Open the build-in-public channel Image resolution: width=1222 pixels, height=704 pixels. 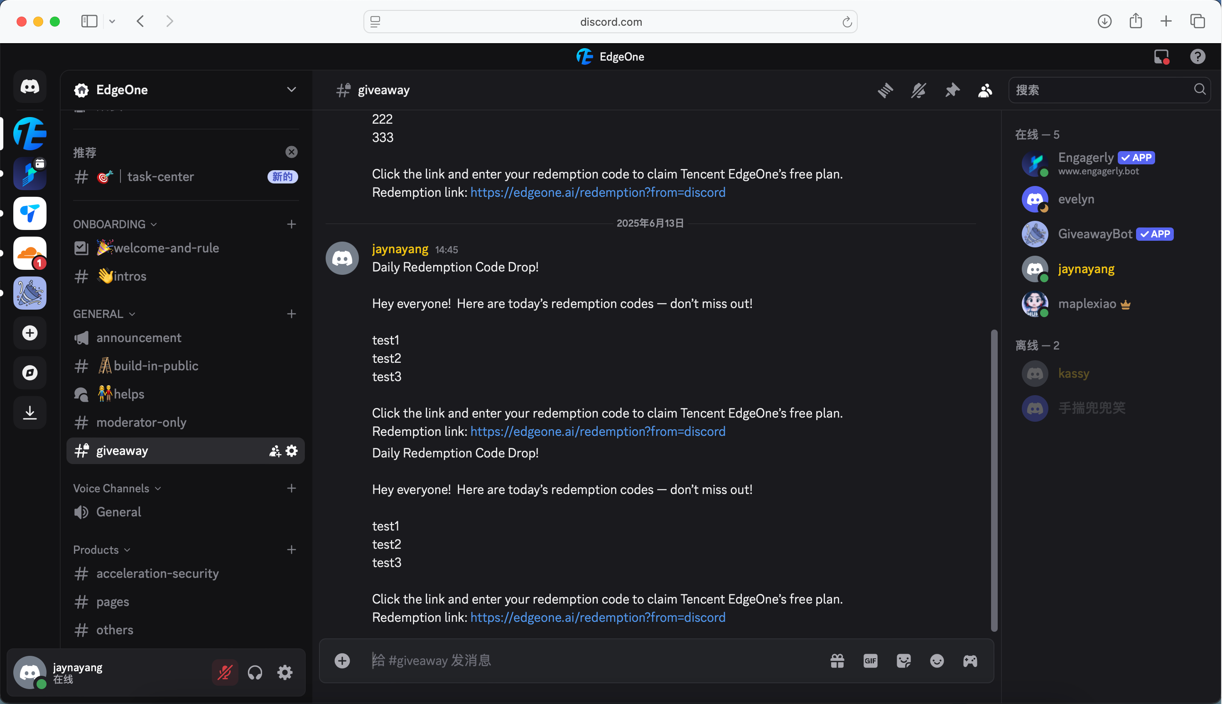coord(185,366)
